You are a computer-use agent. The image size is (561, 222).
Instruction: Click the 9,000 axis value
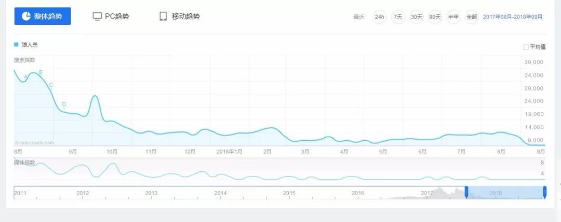click(x=535, y=140)
